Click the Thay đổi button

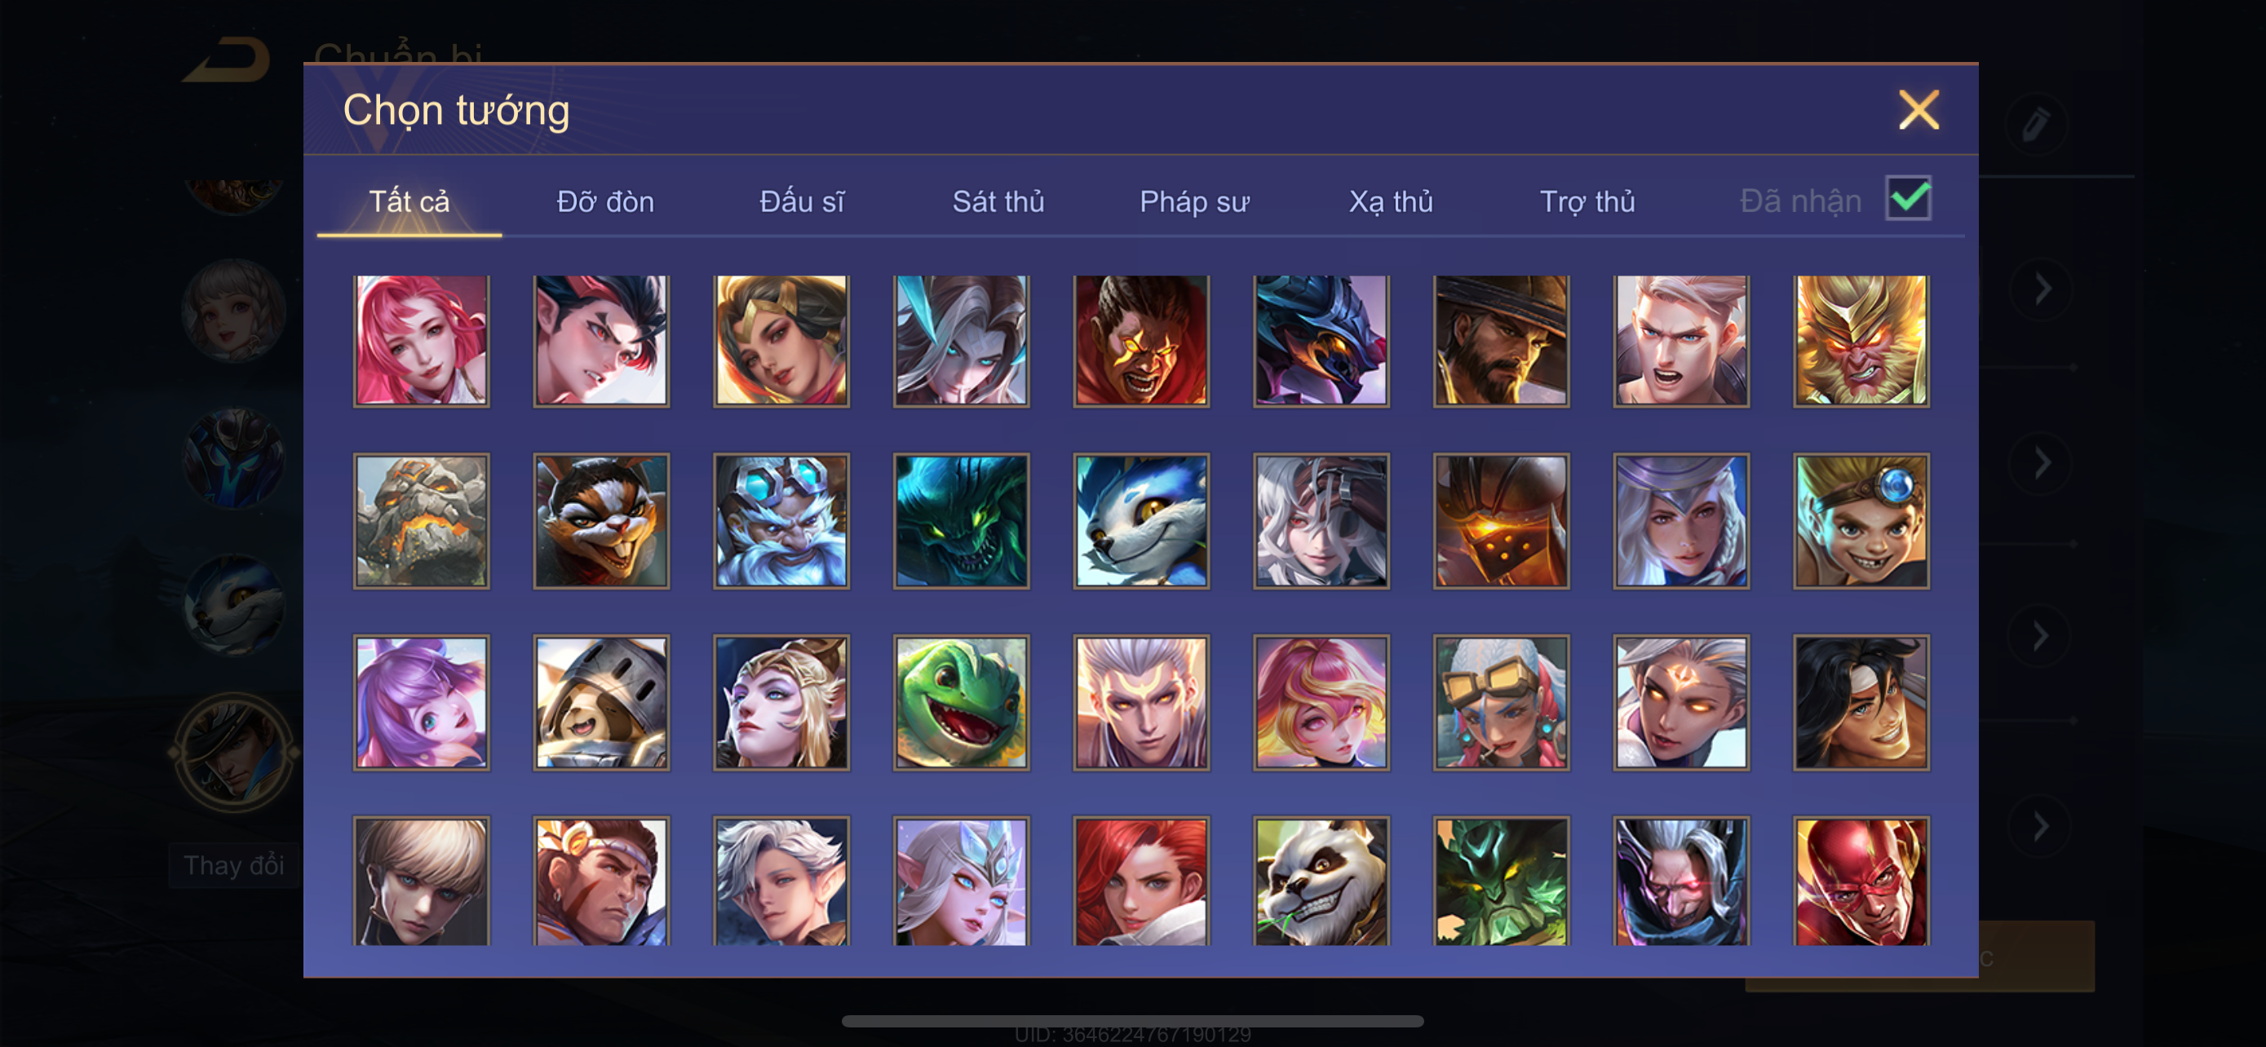pos(234,865)
